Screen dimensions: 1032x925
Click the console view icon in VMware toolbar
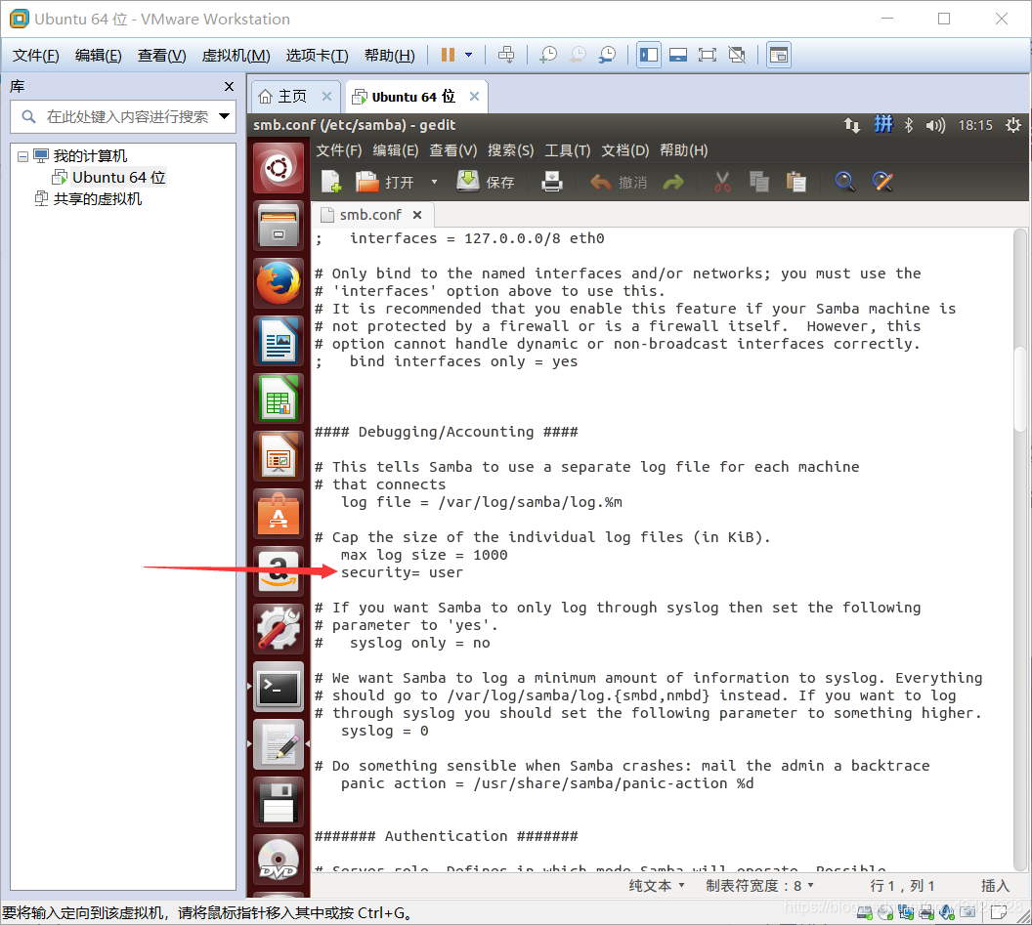pyautogui.click(x=779, y=56)
